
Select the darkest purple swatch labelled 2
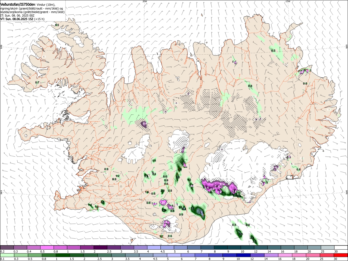101,247
